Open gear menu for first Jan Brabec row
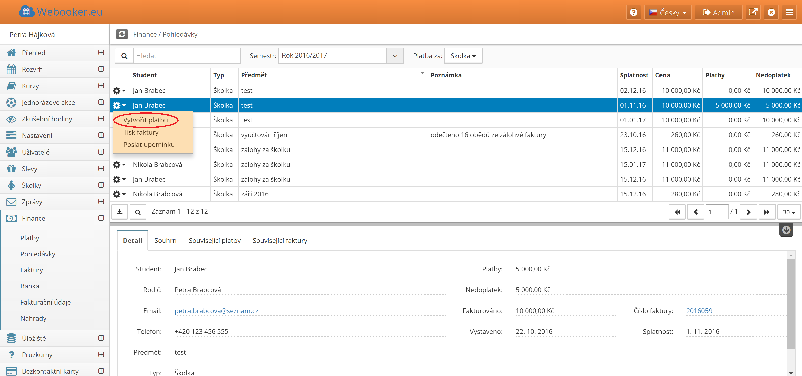The image size is (802, 376). click(x=119, y=91)
